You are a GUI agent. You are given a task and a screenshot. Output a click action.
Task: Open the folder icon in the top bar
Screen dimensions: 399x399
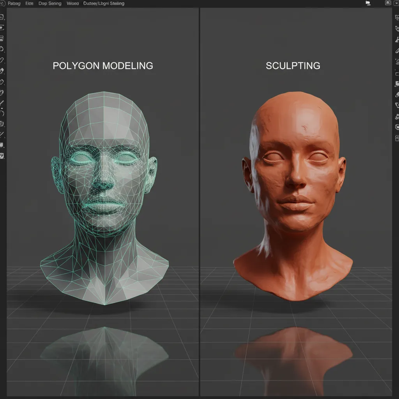click(368, 3)
